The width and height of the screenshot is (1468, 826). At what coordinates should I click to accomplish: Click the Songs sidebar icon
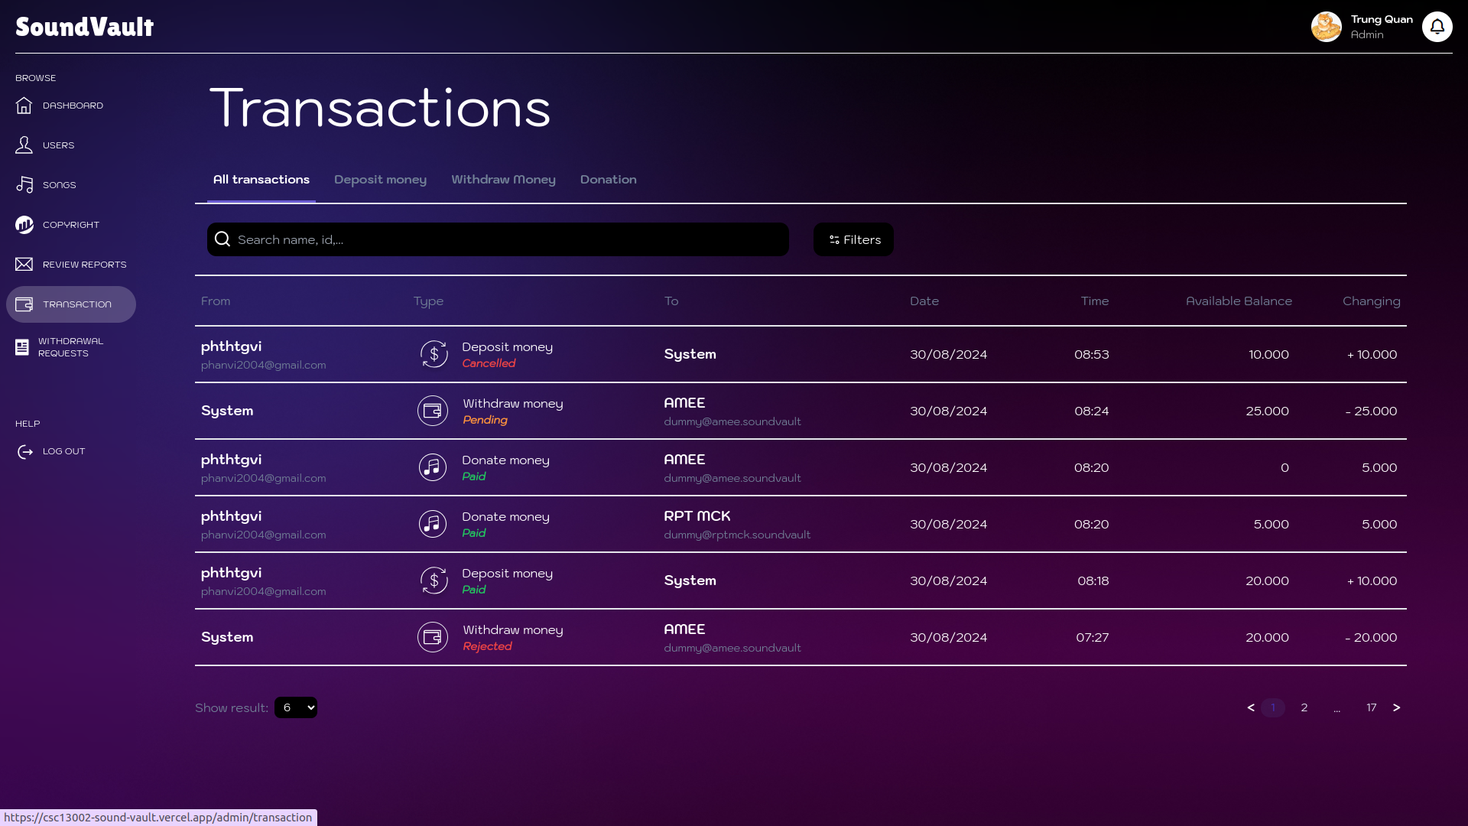tap(24, 184)
